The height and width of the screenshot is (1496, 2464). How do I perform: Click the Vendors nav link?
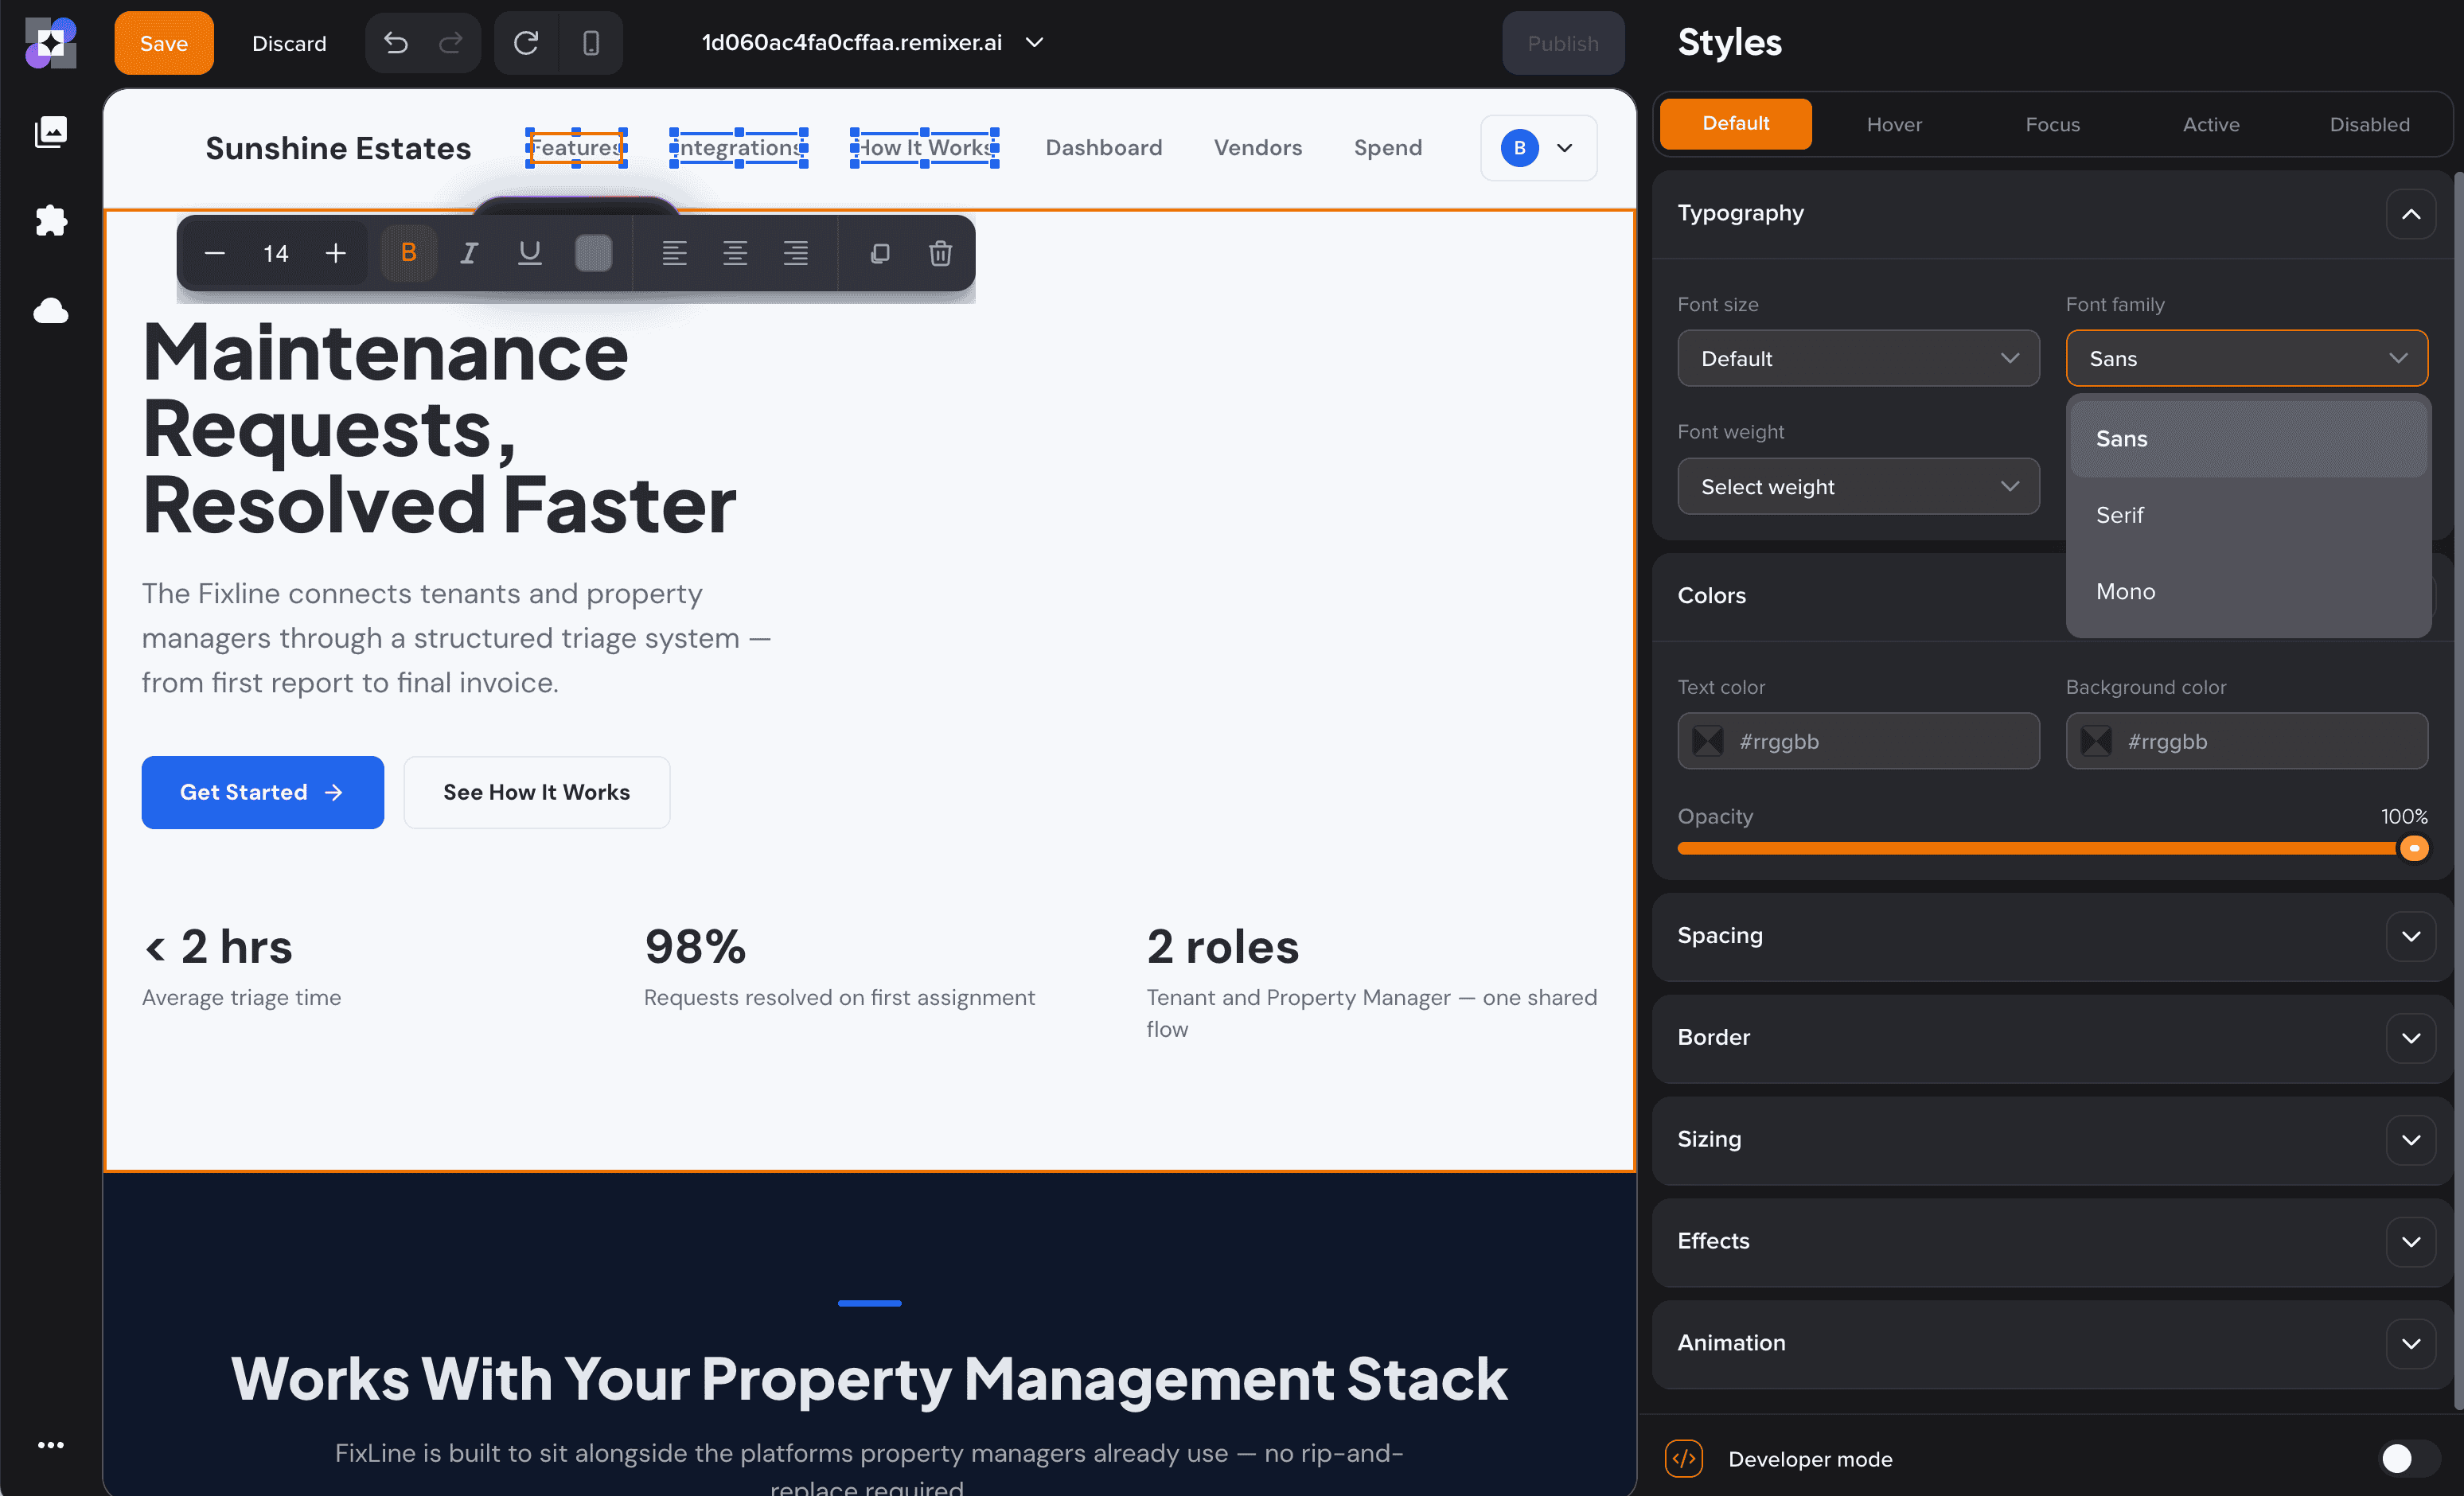1258,148
